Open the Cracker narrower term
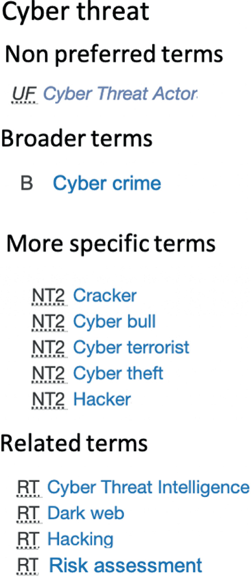 [105, 295]
